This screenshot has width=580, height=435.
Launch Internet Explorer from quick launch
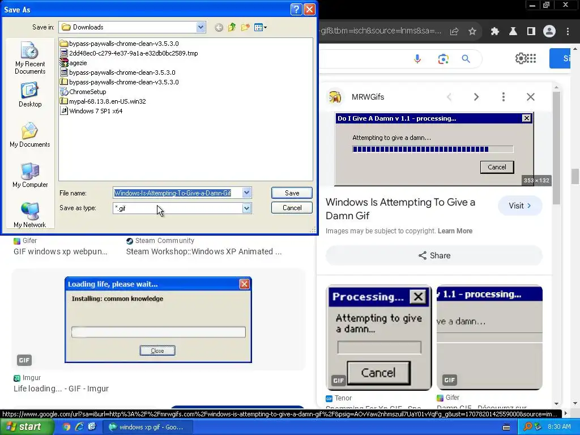79,427
